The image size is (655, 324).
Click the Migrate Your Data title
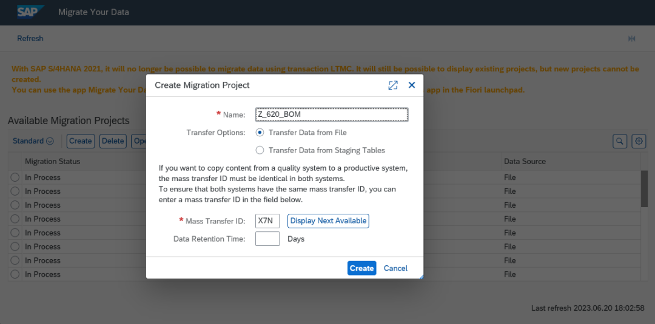click(x=93, y=12)
